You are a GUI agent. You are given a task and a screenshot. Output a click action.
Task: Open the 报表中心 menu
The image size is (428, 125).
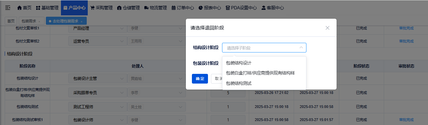pos(210,7)
